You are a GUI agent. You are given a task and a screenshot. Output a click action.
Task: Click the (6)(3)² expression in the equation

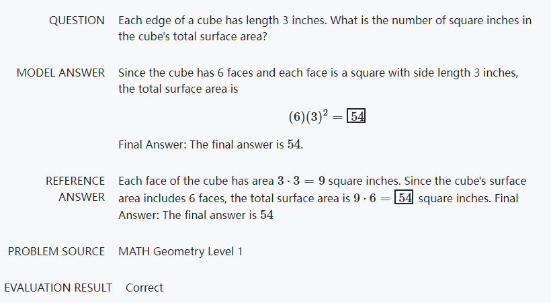pos(308,117)
